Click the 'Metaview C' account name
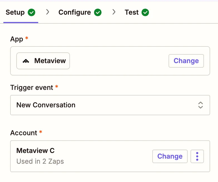This screenshot has height=182, width=218. [x=35, y=151]
